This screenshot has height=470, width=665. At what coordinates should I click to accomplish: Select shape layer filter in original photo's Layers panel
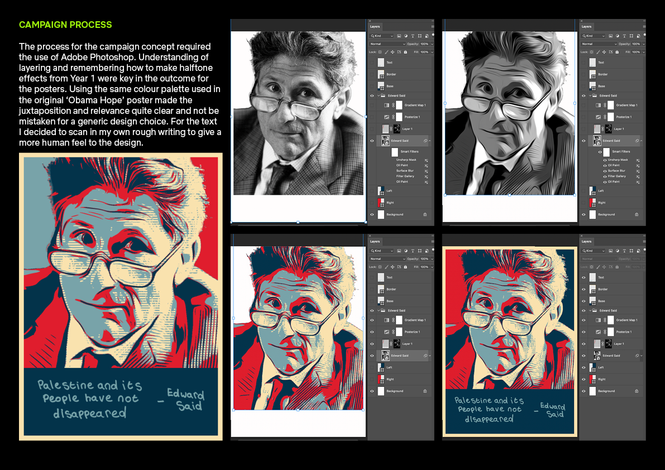pos(420,36)
